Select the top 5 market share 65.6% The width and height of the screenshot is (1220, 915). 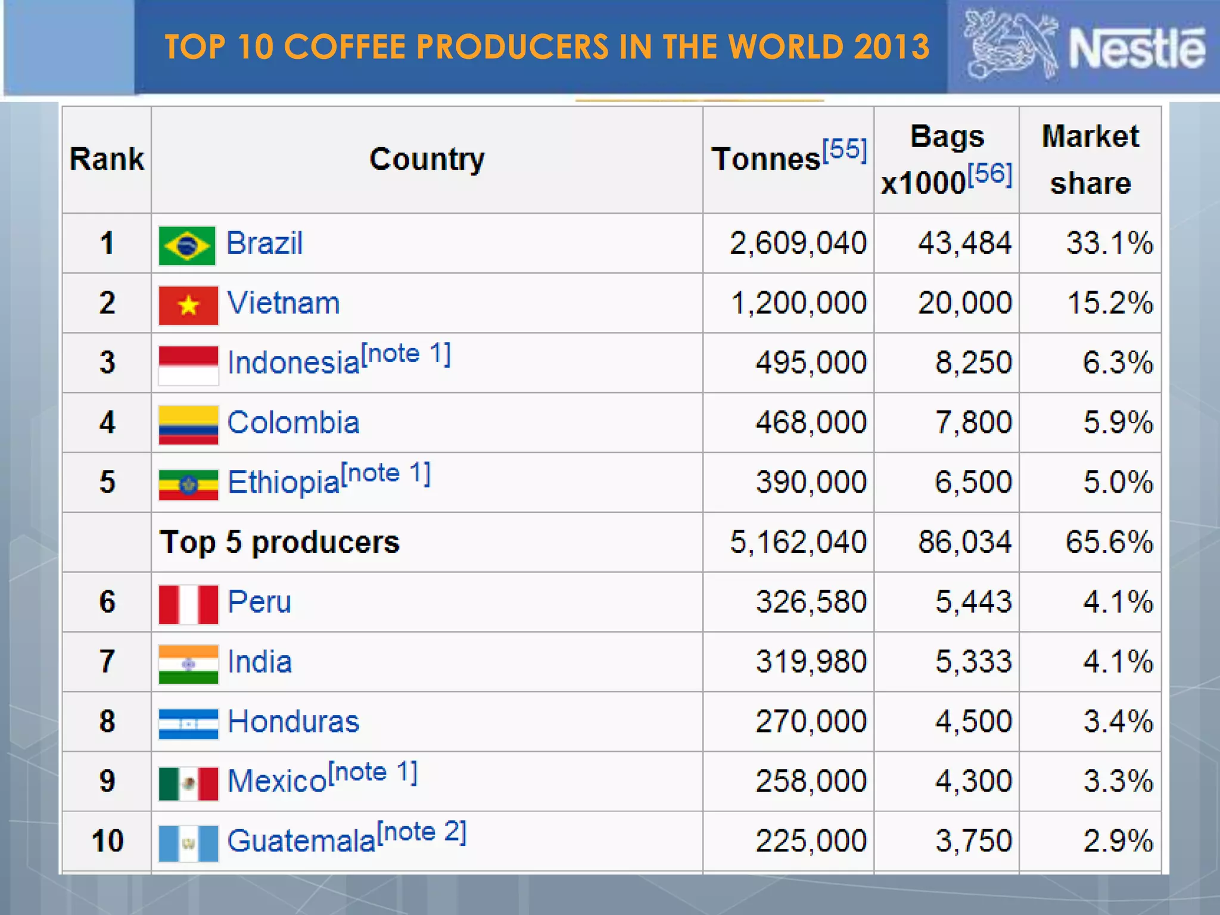(x=1110, y=542)
